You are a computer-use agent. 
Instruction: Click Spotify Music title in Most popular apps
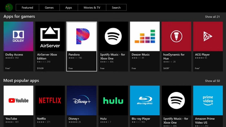point(176,121)
